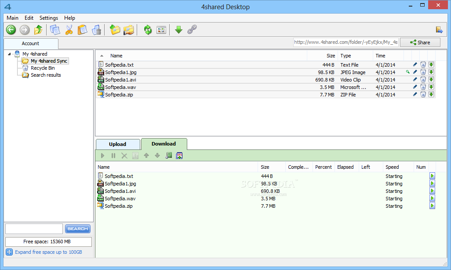Image resolution: width=451 pixels, height=270 pixels.
Task: Select My 4shared Sync folder
Action: (x=45, y=61)
